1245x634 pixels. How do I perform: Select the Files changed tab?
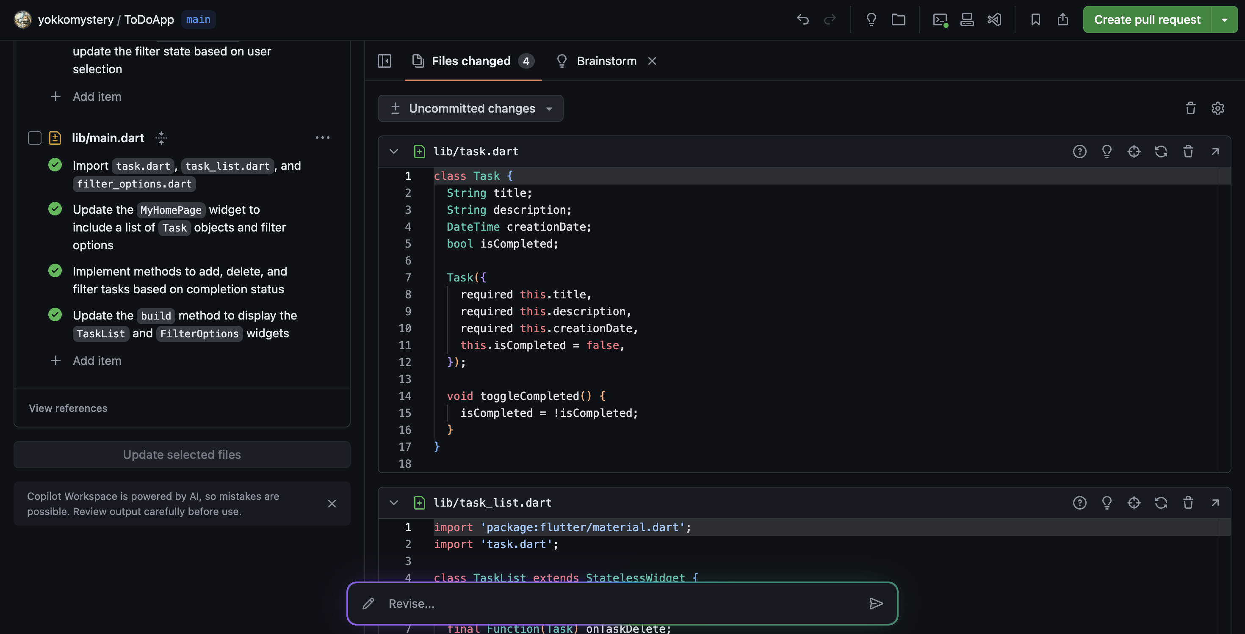coord(472,61)
